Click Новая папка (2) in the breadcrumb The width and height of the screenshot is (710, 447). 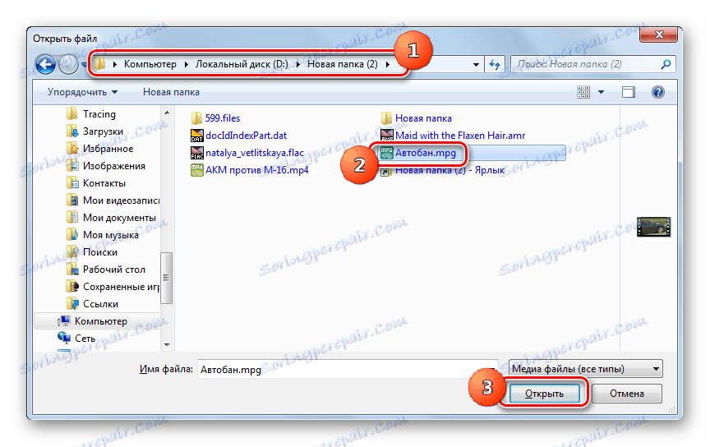[x=343, y=64]
